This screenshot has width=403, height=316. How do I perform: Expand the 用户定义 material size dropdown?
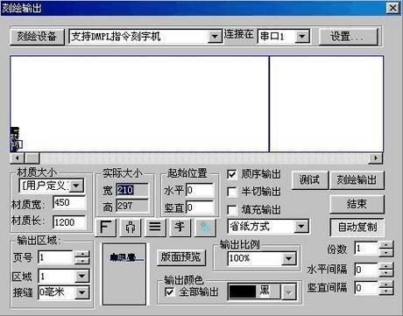pyautogui.click(x=76, y=186)
